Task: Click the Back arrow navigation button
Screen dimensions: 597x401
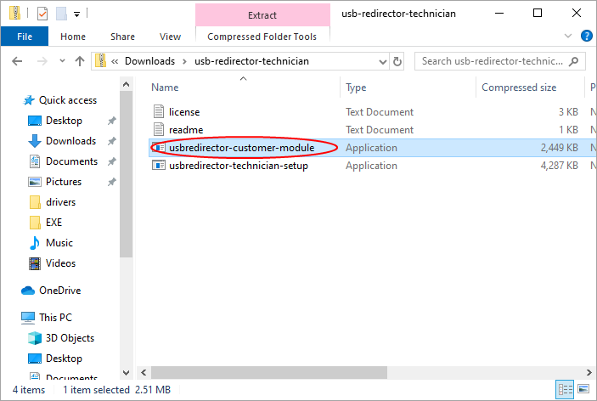Action: click(x=18, y=61)
